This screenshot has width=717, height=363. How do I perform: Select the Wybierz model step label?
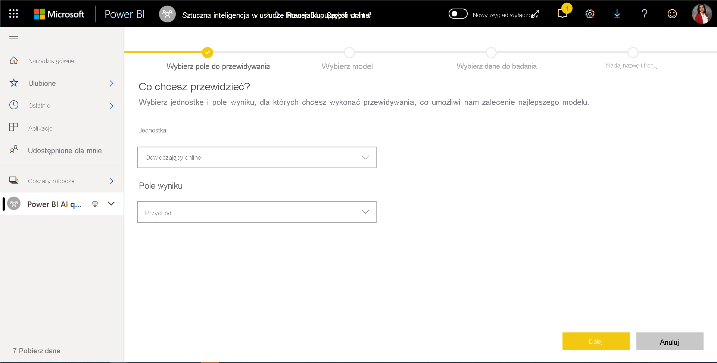point(347,66)
